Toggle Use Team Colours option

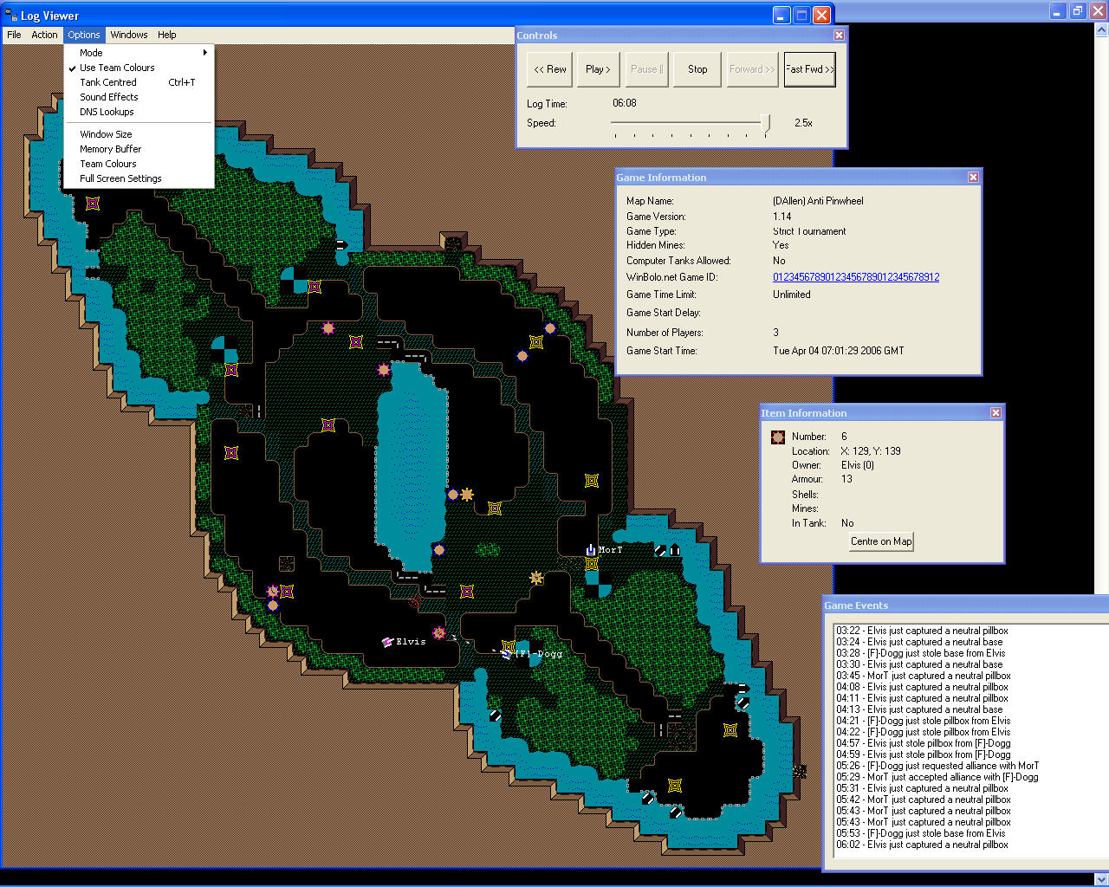click(x=117, y=68)
